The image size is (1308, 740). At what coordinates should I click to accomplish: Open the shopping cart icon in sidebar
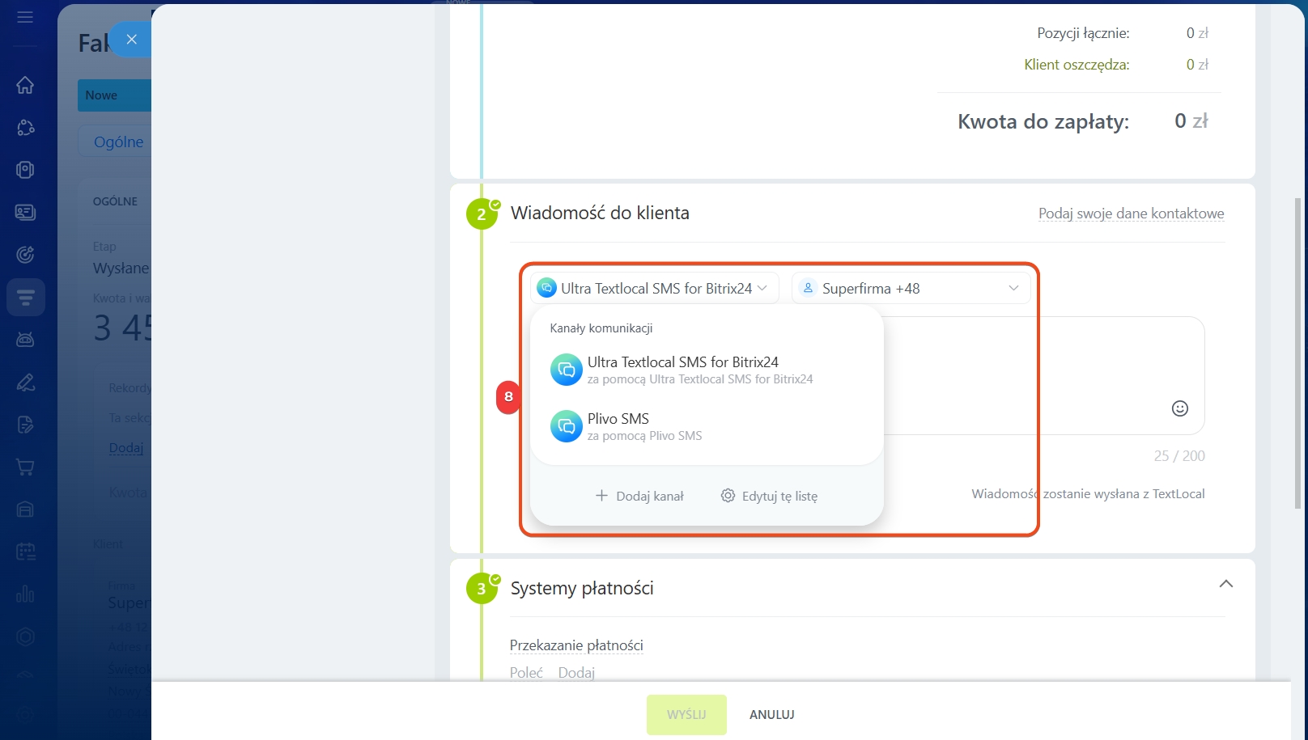(x=25, y=467)
